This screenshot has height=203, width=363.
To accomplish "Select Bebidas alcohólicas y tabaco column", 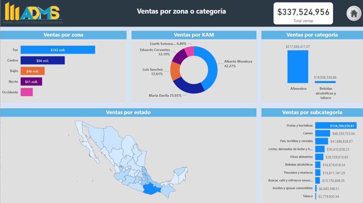I will tap(325, 82).
